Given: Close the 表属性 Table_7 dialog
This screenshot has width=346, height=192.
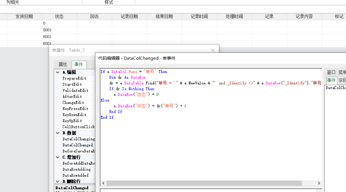Looking at the screenshot, I should (213, 50).
